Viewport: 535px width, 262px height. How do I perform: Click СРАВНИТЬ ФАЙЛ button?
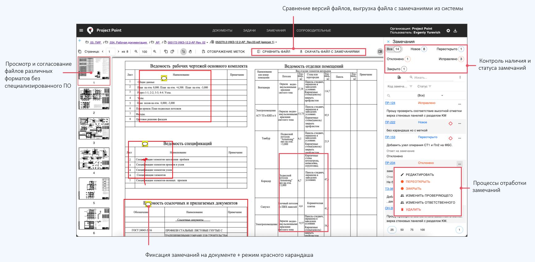pos(274,52)
